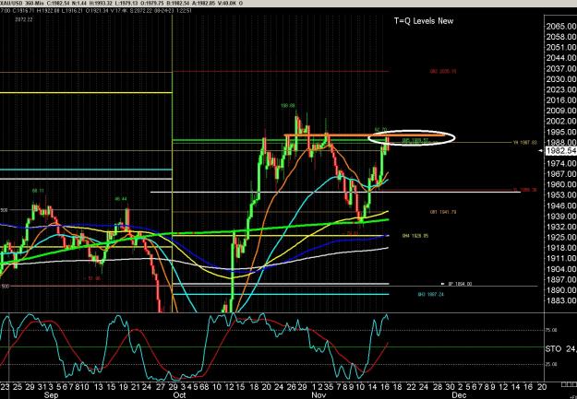Click the 1941.79 level label
This screenshot has height=399, width=577.
pos(443,212)
